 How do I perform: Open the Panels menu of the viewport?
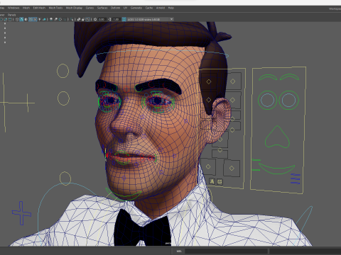coord(11,15)
